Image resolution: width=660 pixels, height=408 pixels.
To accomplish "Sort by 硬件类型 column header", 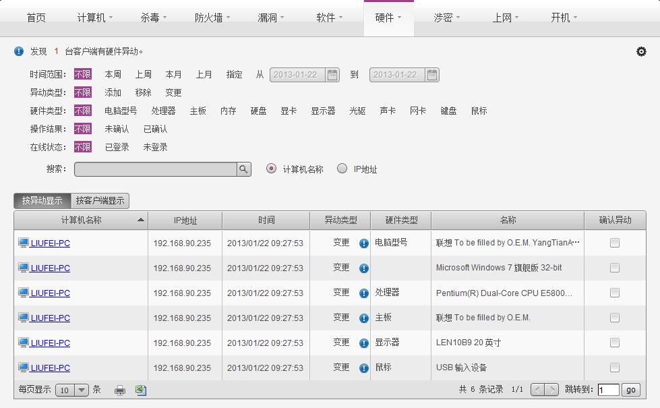I will (401, 221).
